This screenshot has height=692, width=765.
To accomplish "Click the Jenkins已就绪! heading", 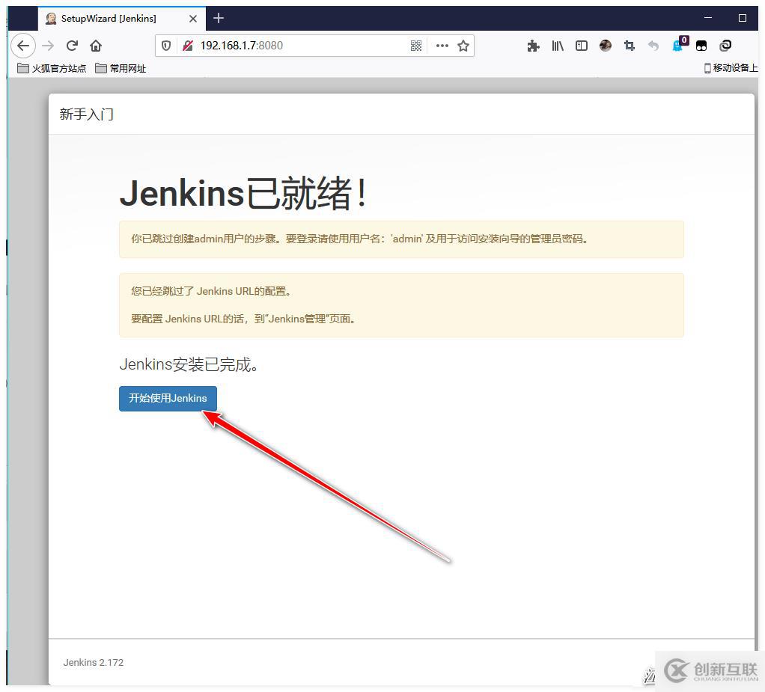I will [x=243, y=193].
